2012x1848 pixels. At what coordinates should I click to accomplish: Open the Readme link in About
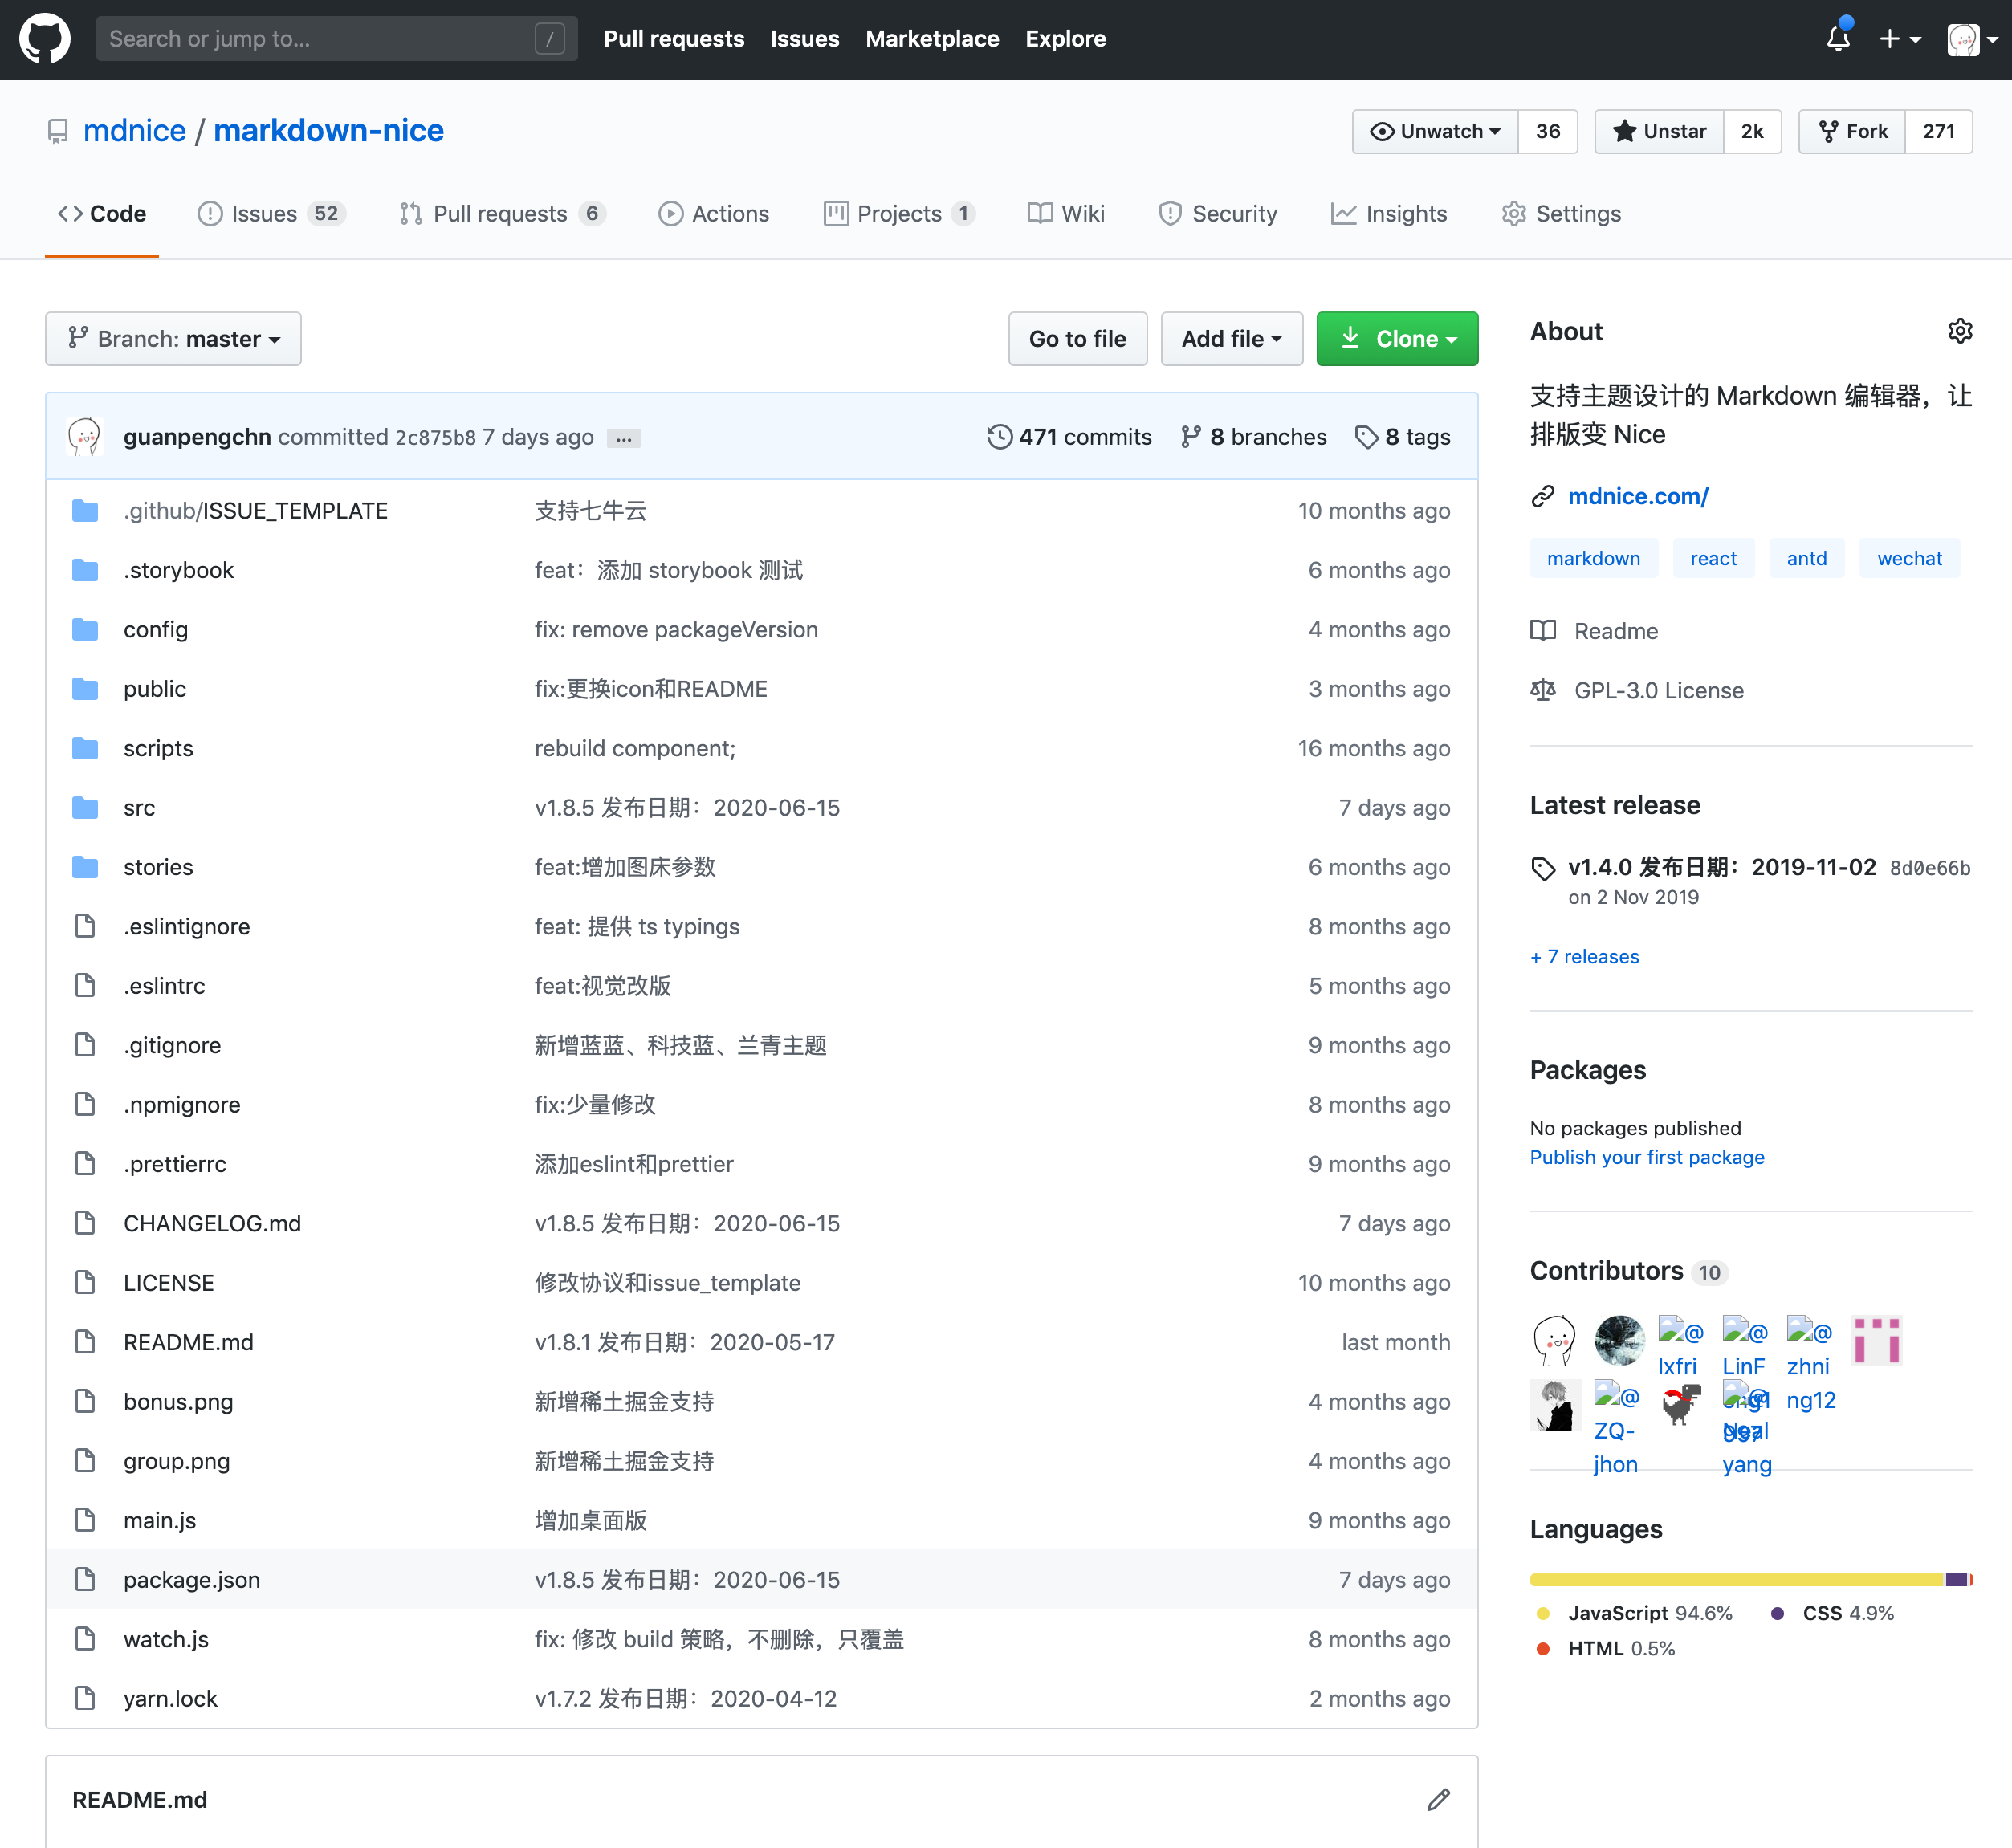point(1594,631)
